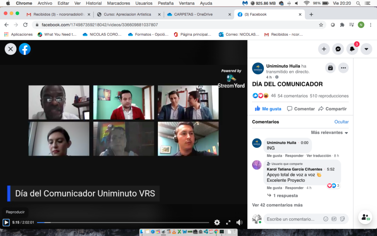Open Wi-Fi status in menu bar
This screenshot has width=377, height=236.
[307, 3]
